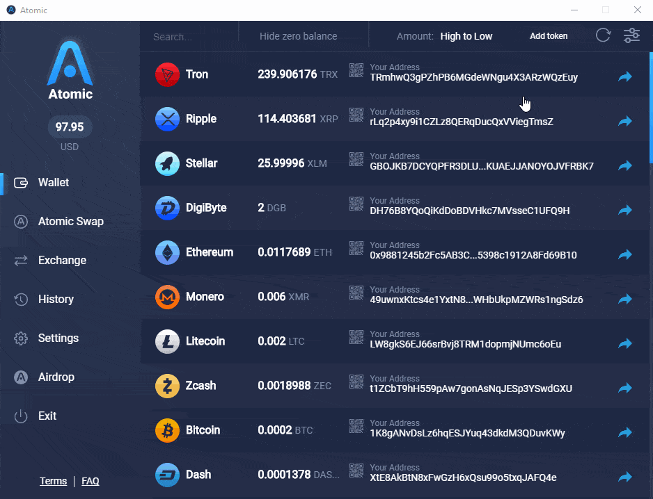Click the 97.95 USD balance badge

(x=70, y=126)
